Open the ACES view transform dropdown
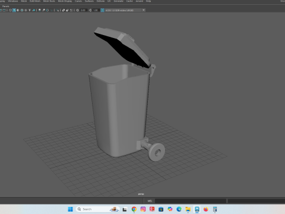Viewport: 285px width, 214px height. coord(125,10)
